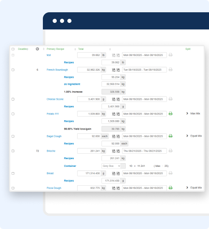This screenshot has width=209, height=229.
Task: Click the French Sourdough total quantity field
Action: [89, 70]
